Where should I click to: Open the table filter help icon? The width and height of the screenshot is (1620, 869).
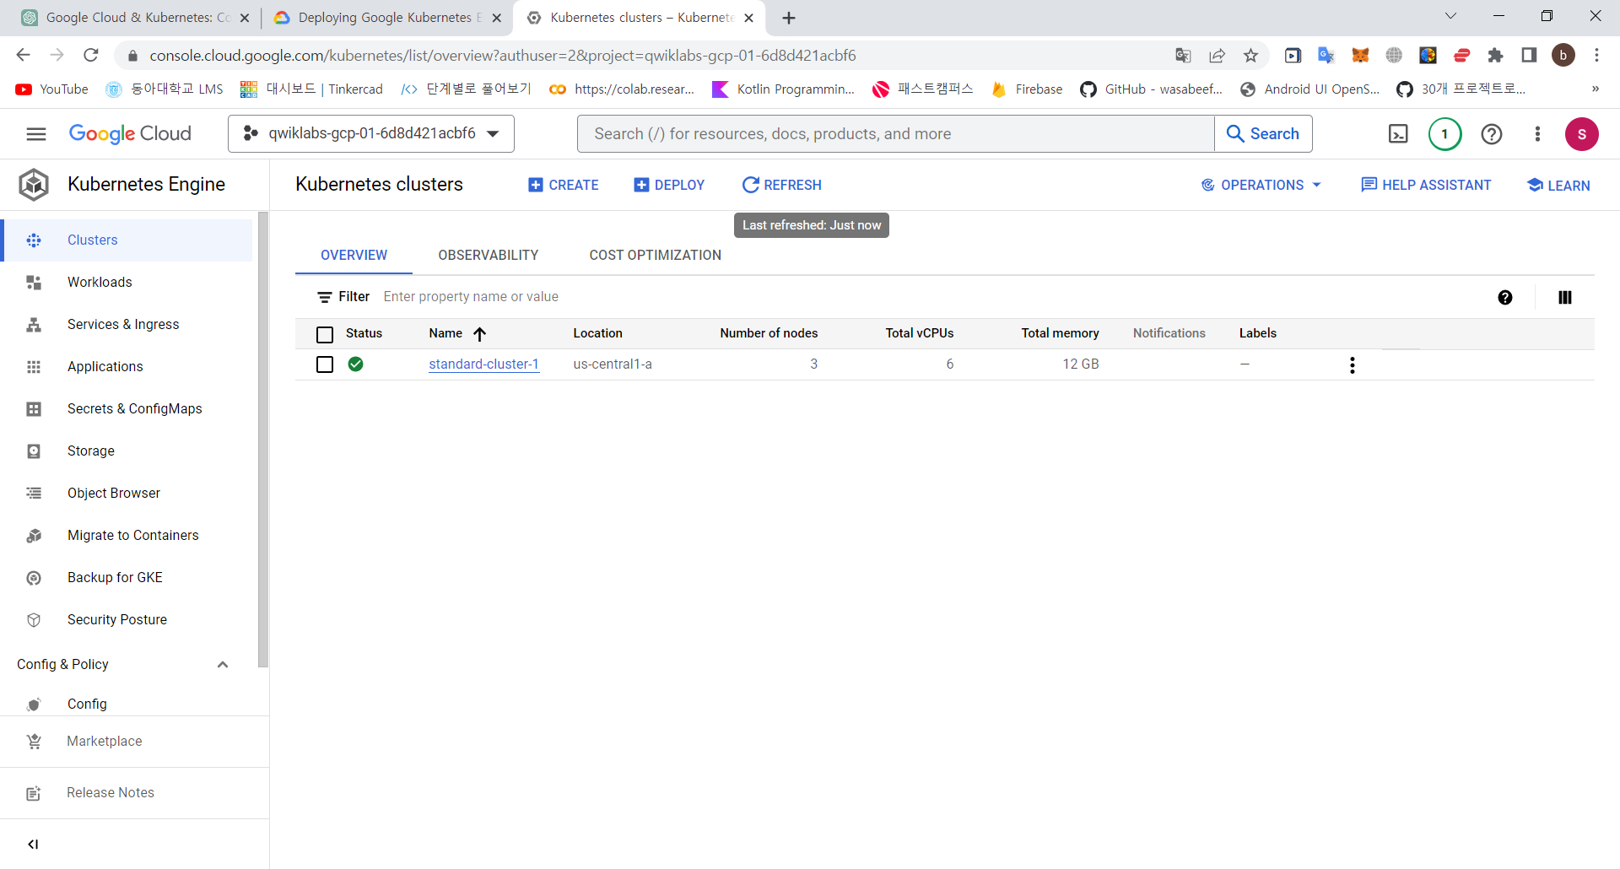[x=1505, y=297]
